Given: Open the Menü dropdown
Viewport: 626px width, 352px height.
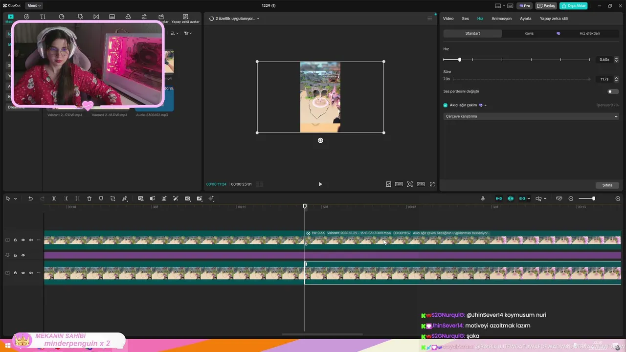Looking at the screenshot, I should coord(34,5).
